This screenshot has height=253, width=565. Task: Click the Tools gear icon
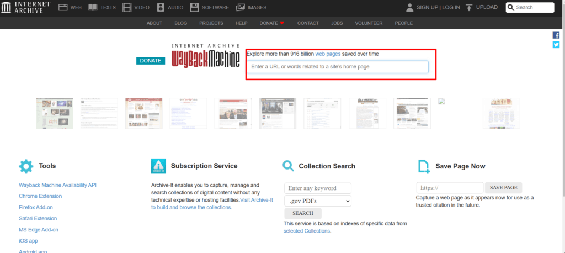pyautogui.click(x=26, y=166)
